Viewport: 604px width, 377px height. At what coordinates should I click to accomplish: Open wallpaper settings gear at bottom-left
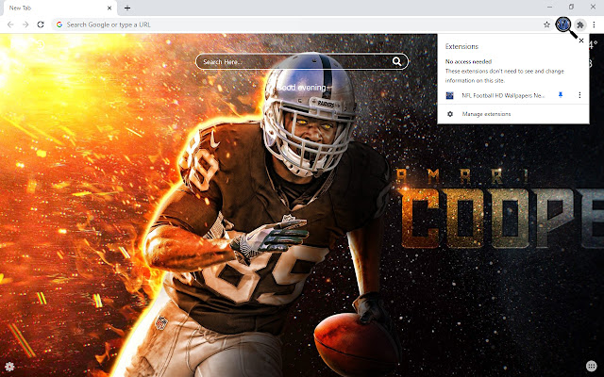(x=9, y=367)
